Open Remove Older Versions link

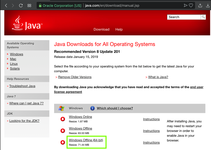click(75, 77)
